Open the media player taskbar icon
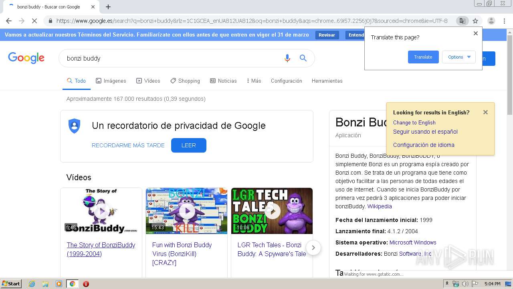513x289 pixels. coord(59,284)
